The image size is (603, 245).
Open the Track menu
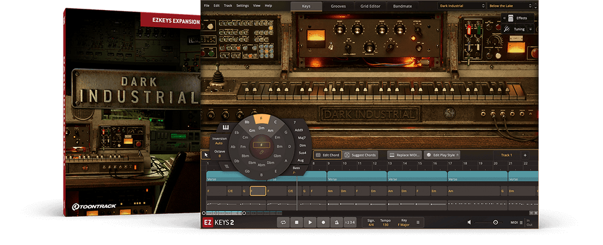pyautogui.click(x=228, y=6)
